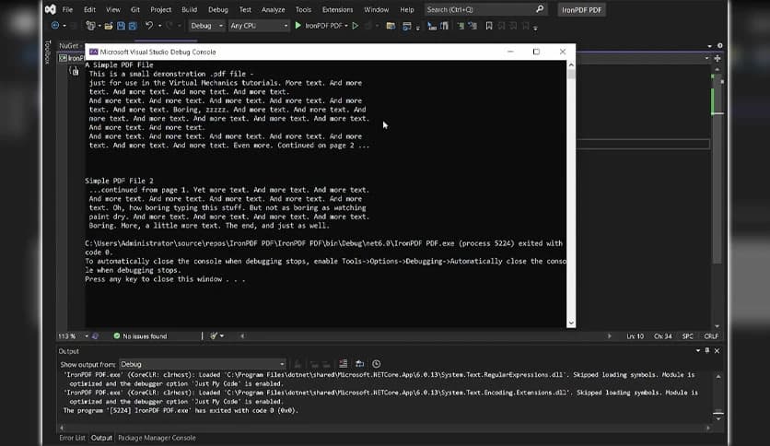Click Debug Console scrollbar down arrow
This screenshot has width=770, height=446.
(x=571, y=323)
